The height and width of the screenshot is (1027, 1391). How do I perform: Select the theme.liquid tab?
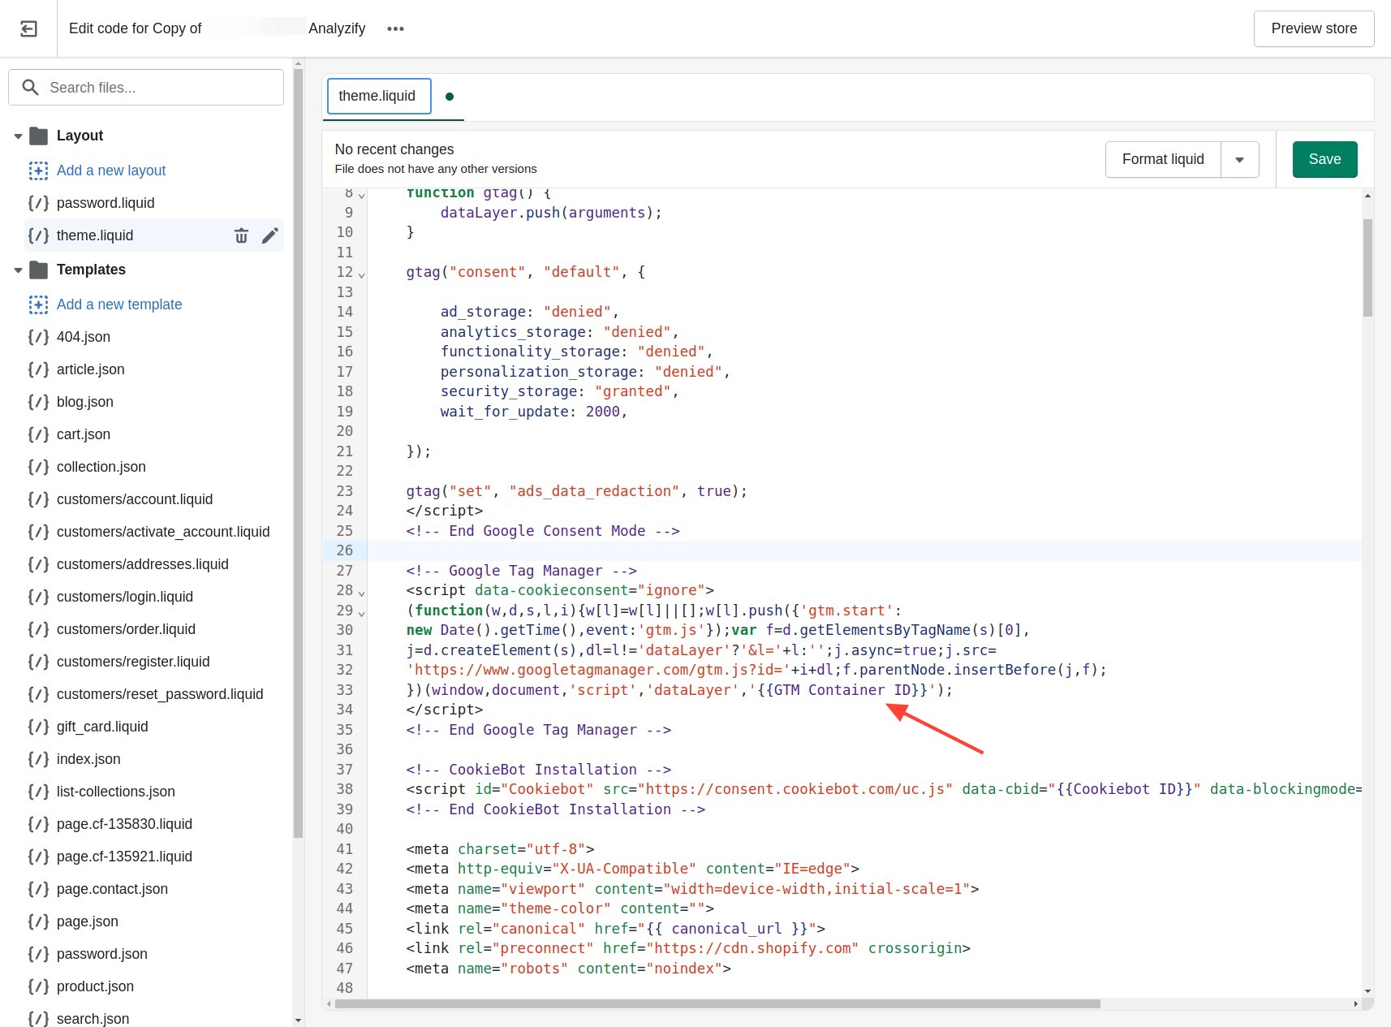(378, 96)
